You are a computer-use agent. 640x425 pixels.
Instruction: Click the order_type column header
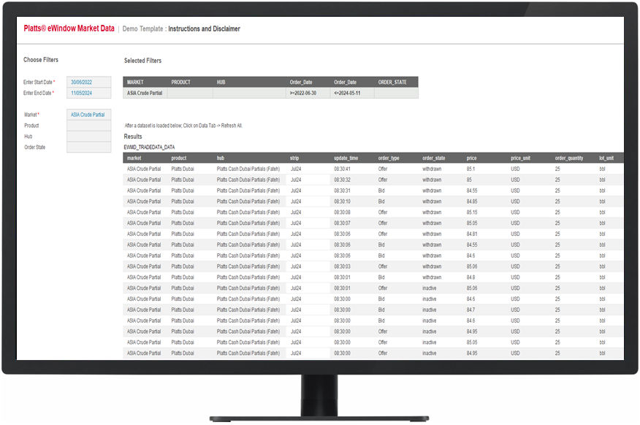pos(389,158)
